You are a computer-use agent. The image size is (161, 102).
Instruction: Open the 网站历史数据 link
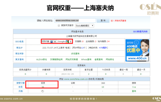72,59
